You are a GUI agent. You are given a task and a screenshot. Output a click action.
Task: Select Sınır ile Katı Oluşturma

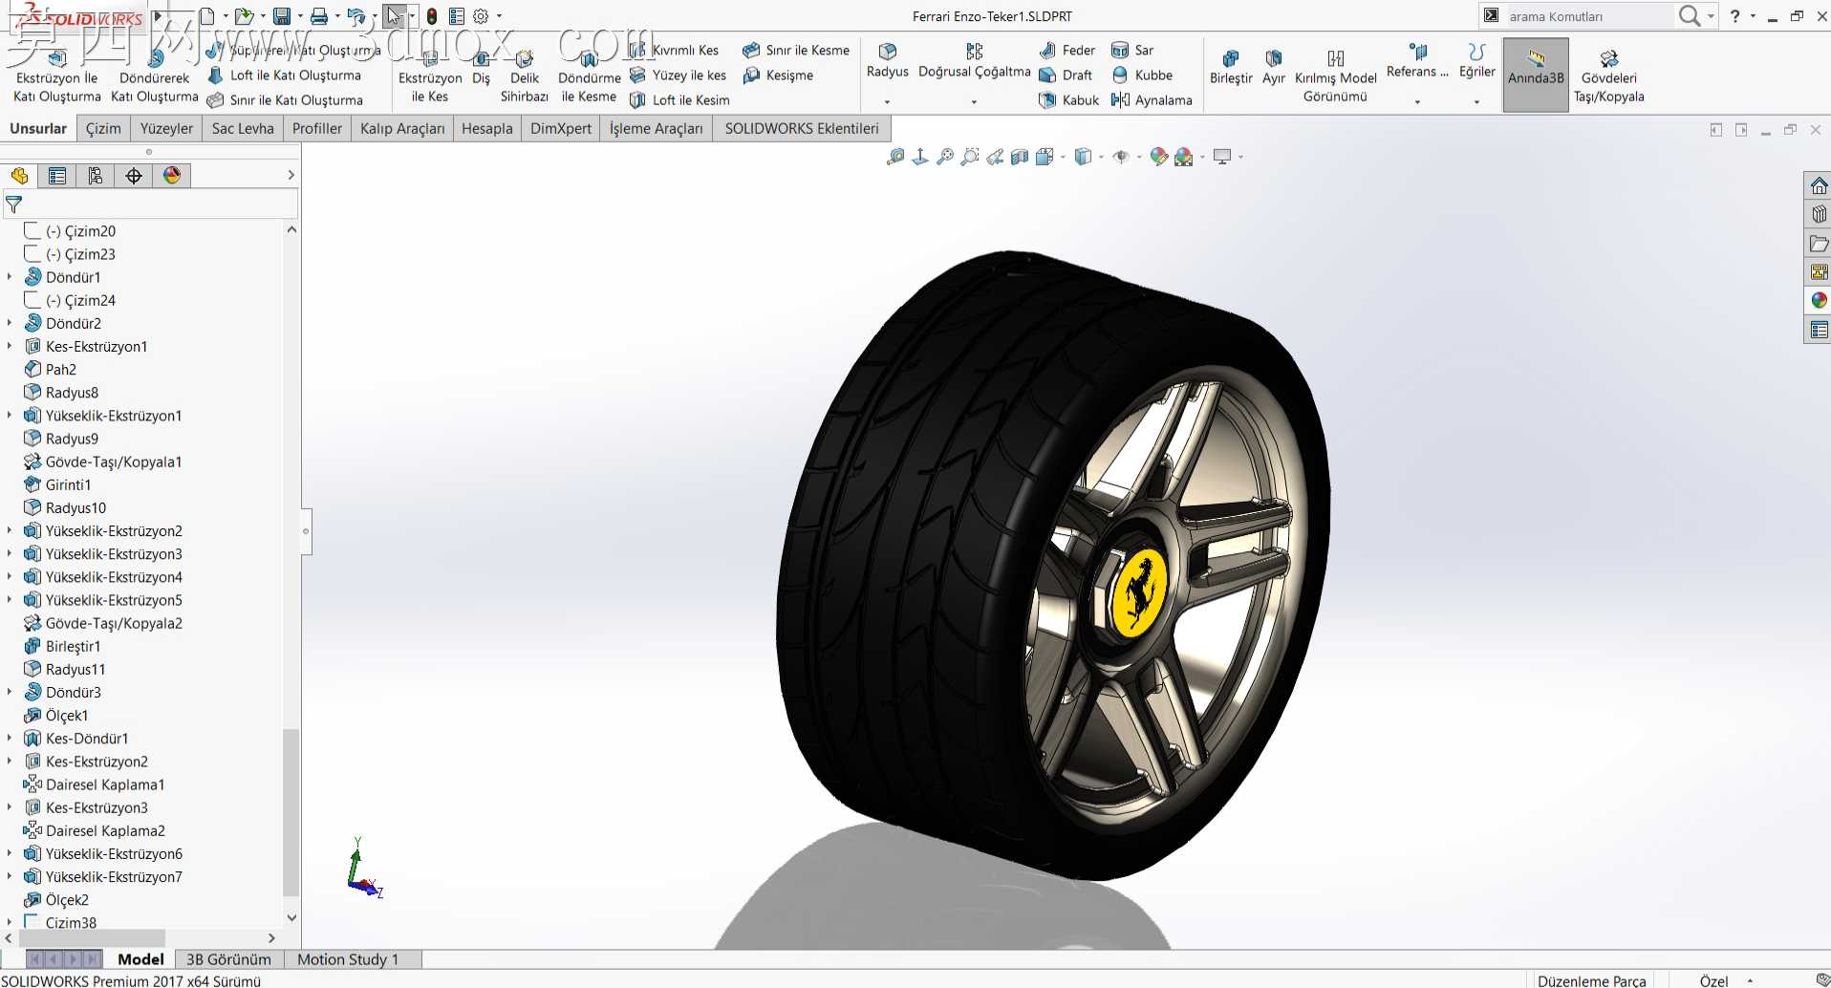285,99
